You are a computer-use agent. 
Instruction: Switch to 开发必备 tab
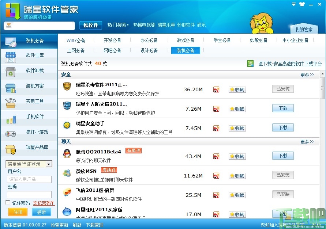click(112, 40)
